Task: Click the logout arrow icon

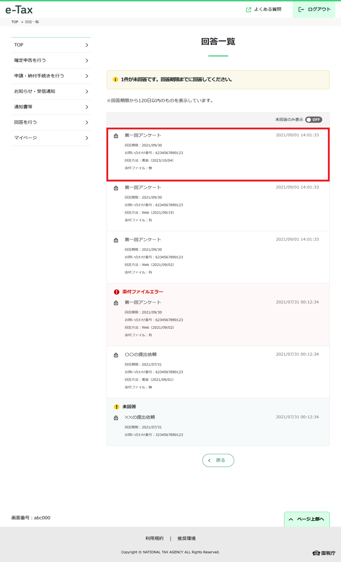Action: [301, 9]
